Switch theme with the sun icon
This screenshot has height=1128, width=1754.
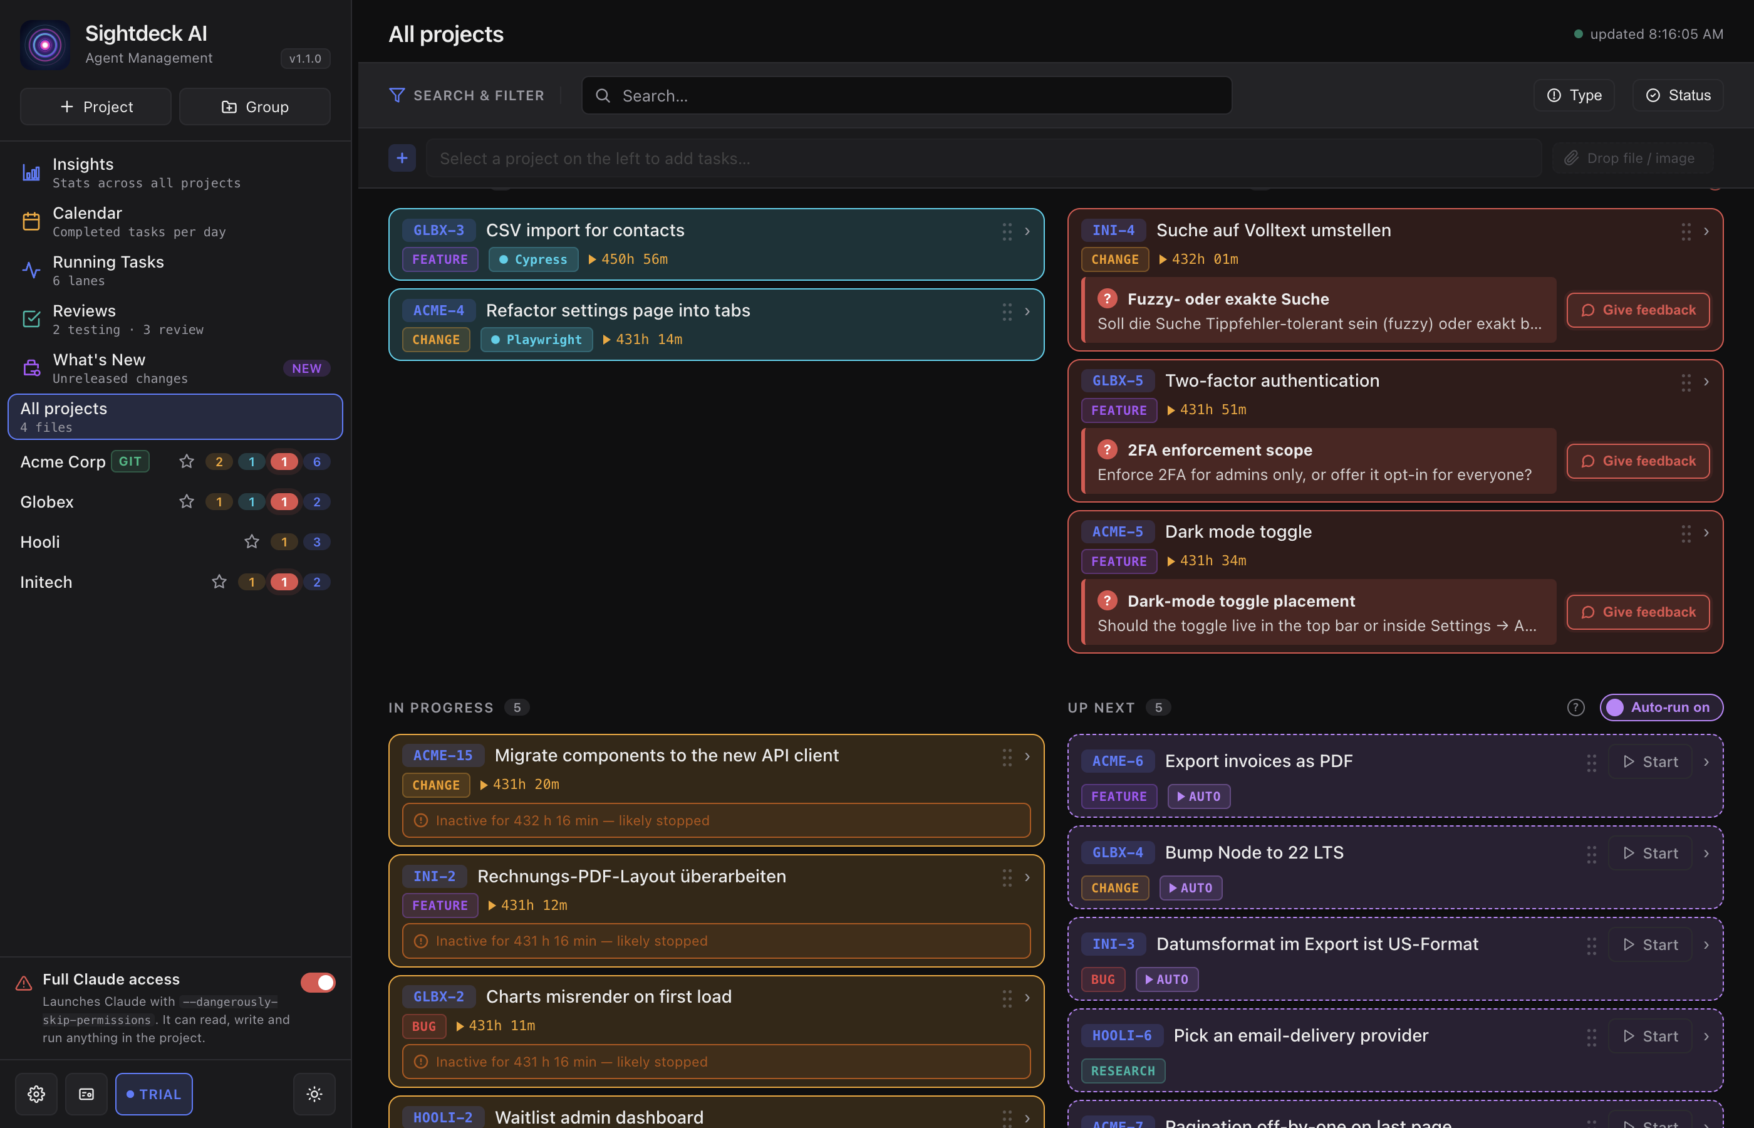pyautogui.click(x=315, y=1094)
